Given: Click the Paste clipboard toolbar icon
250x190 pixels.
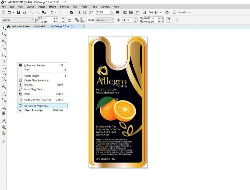Looking at the screenshot, I should 44,12.
